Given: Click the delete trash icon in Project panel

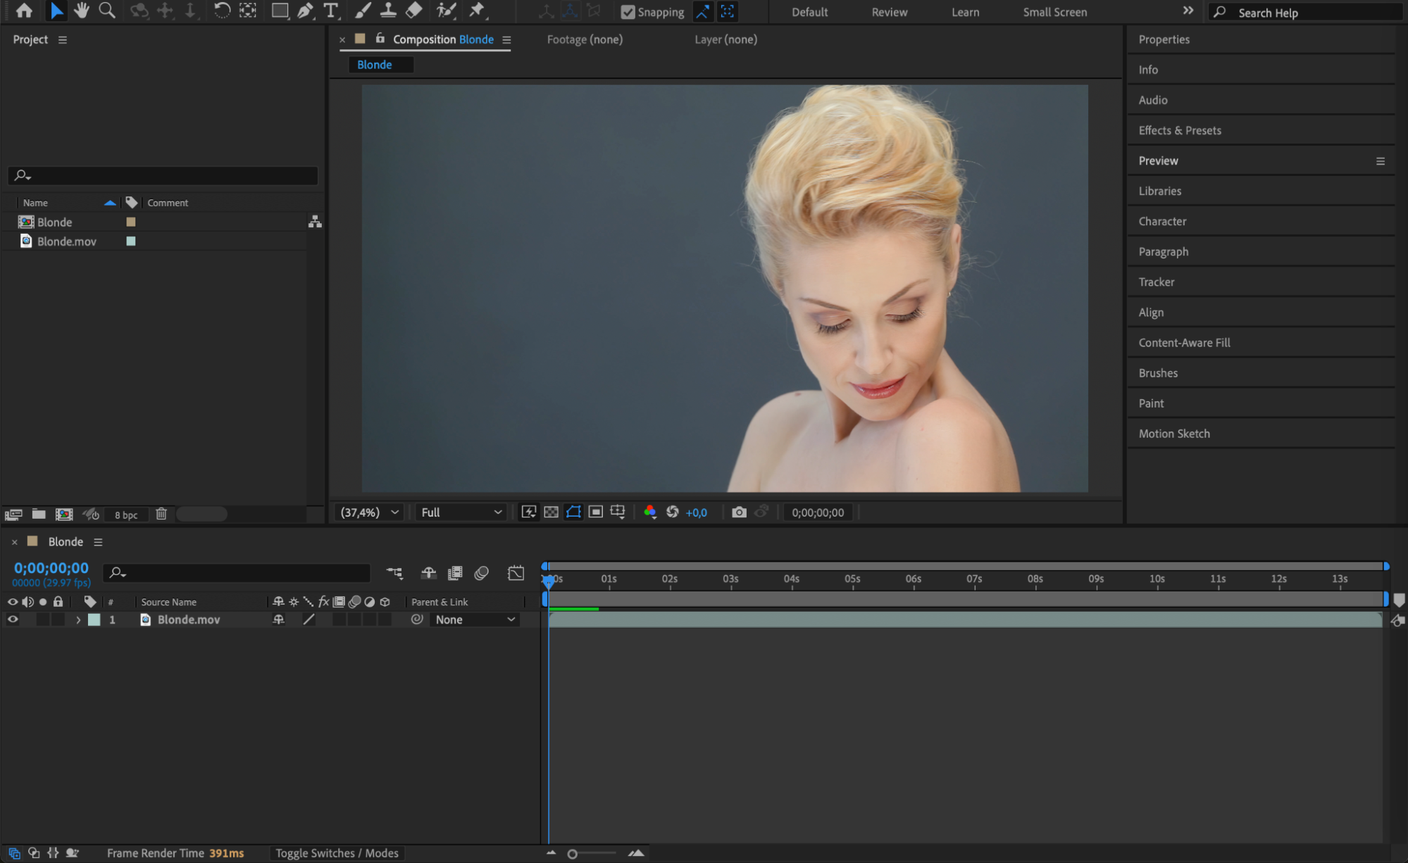Looking at the screenshot, I should coord(161,515).
